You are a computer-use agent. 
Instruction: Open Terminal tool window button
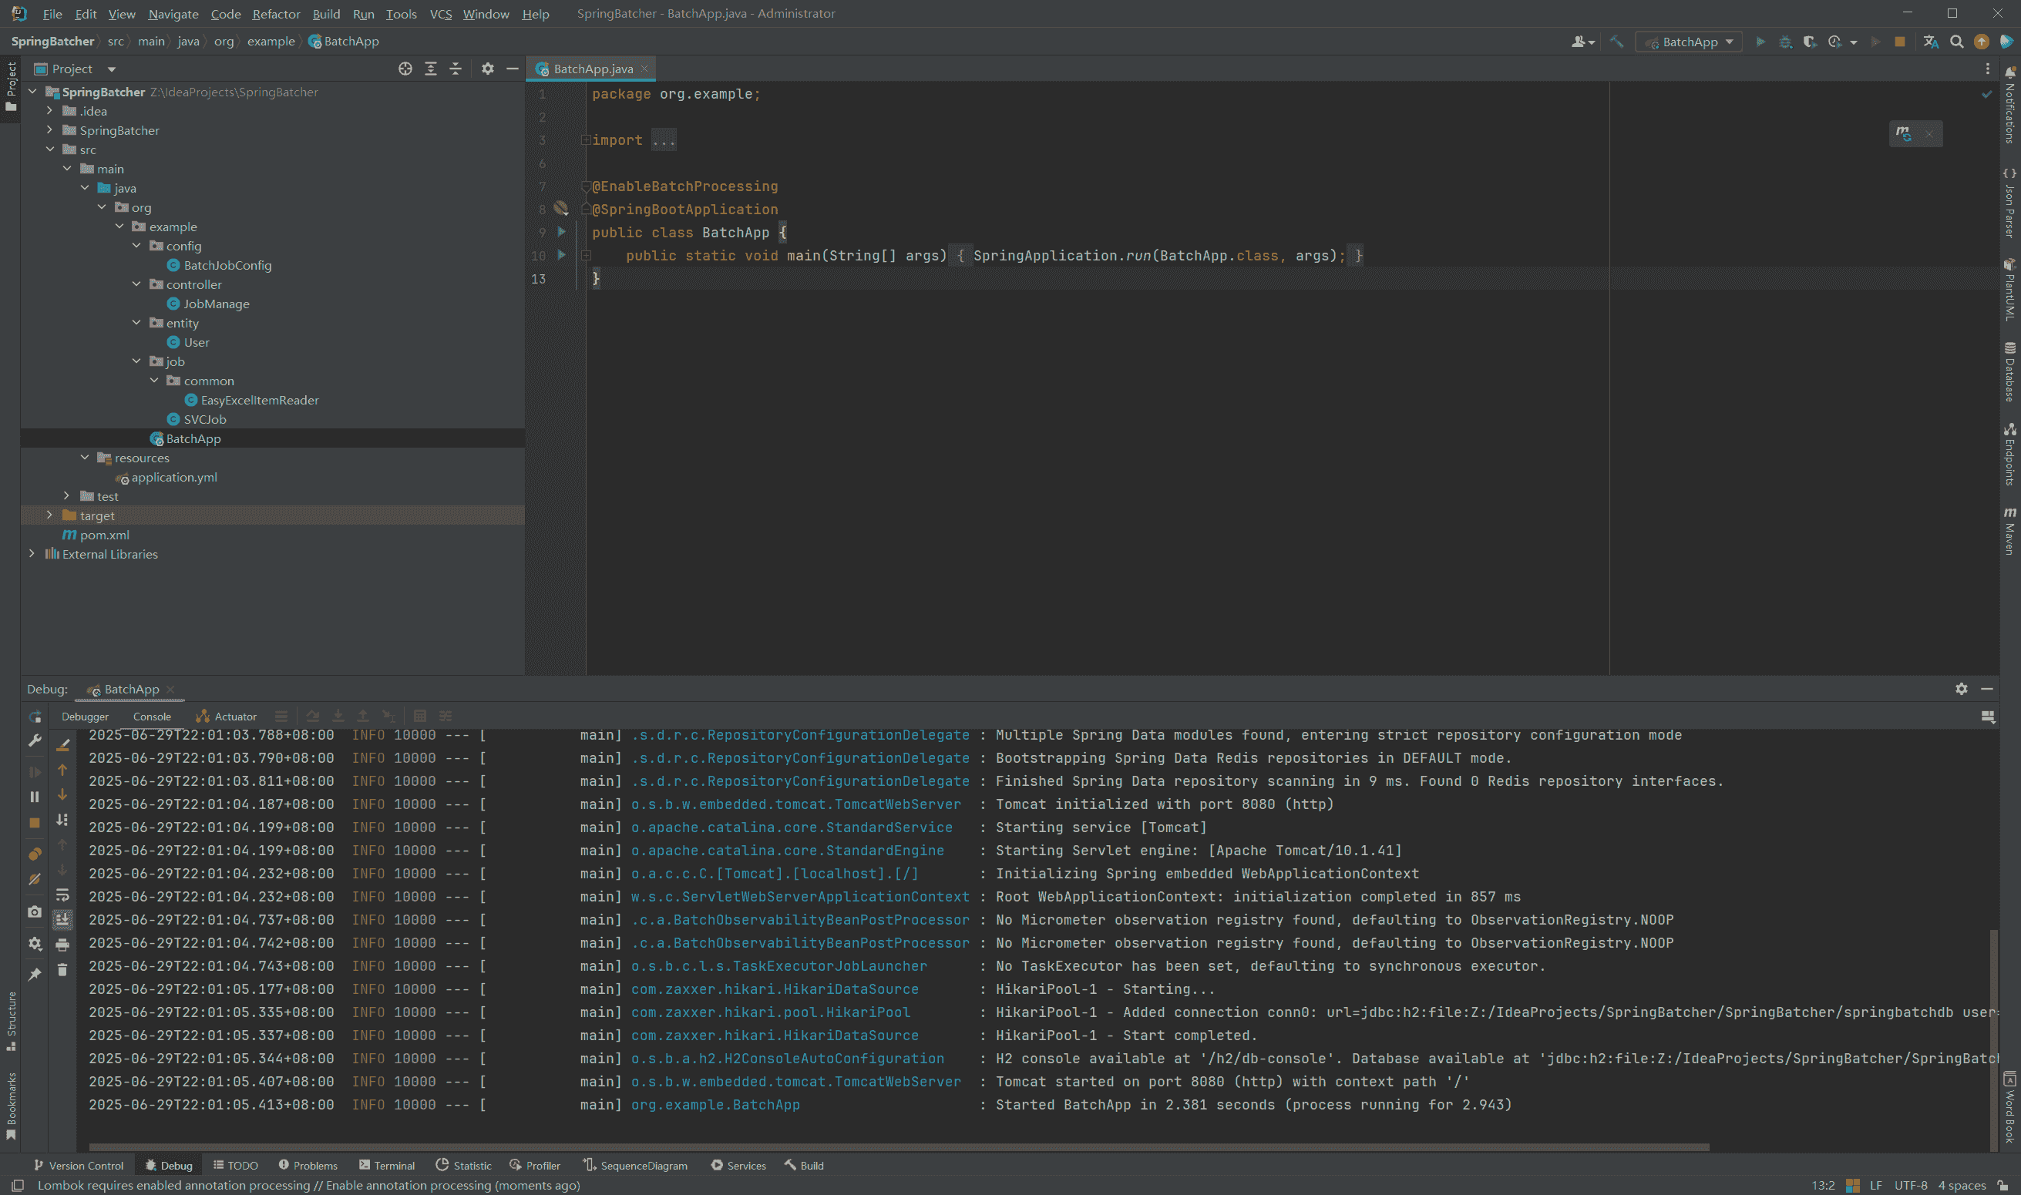387,1165
